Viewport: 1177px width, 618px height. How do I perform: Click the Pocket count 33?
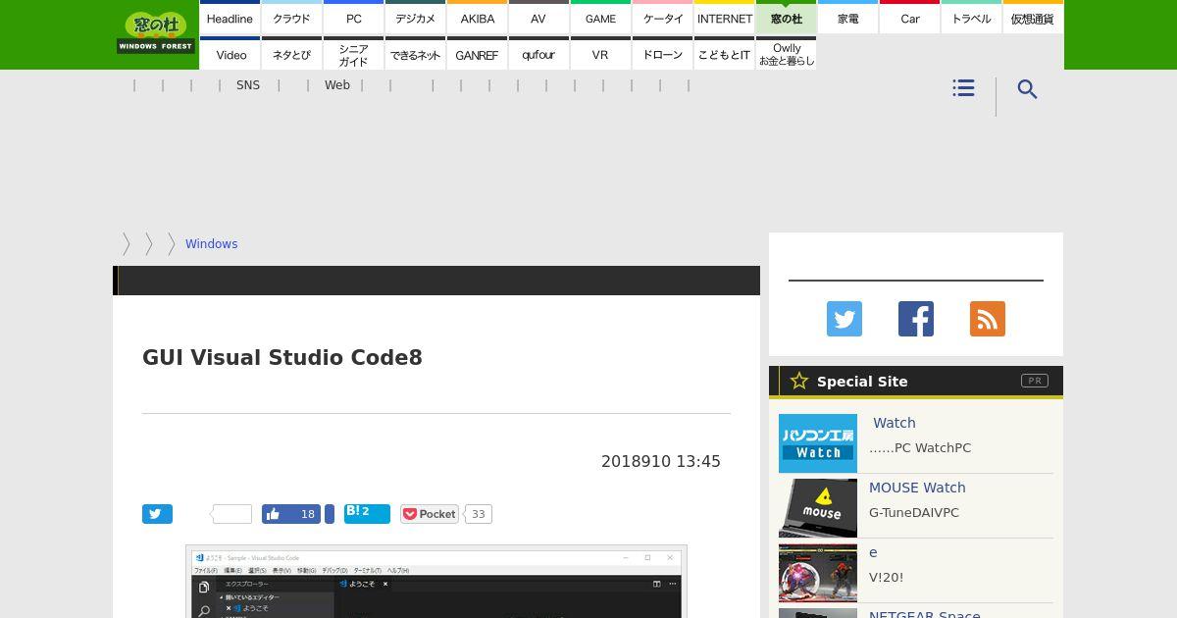tap(478, 514)
